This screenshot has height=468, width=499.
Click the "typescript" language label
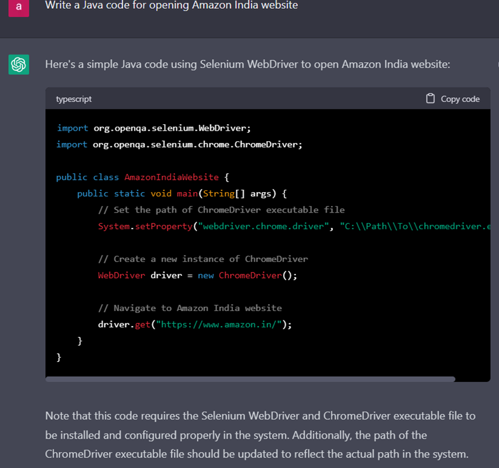[x=74, y=99]
